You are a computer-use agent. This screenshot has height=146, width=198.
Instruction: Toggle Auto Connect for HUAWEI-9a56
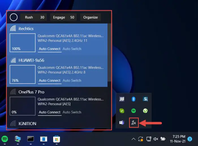pyautogui.click(x=49, y=80)
